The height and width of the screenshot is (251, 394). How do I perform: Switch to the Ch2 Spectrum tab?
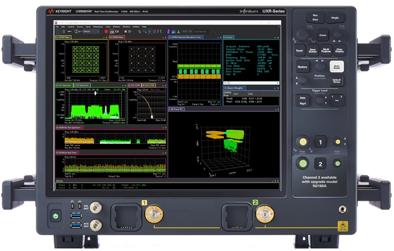click(x=82, y=86)
